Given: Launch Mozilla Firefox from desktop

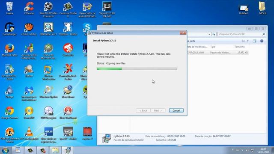Looking at the screenshot, I should click(9, 50).
